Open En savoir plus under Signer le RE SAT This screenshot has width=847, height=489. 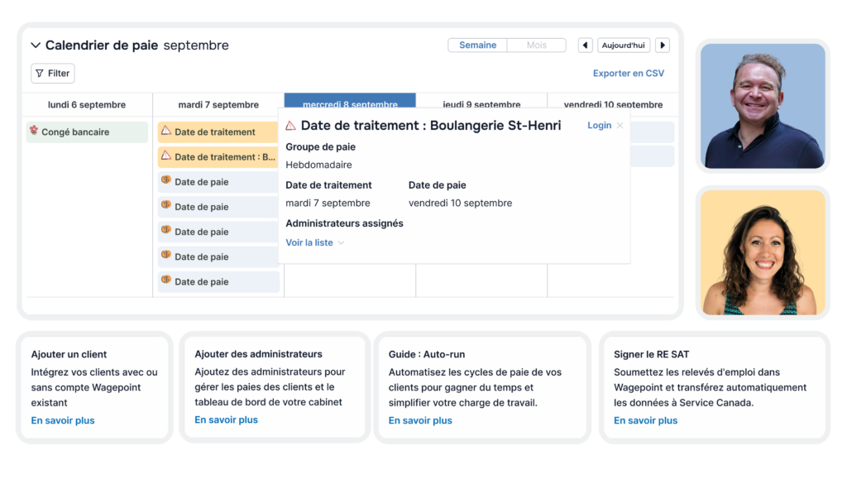tap(645, 420)
